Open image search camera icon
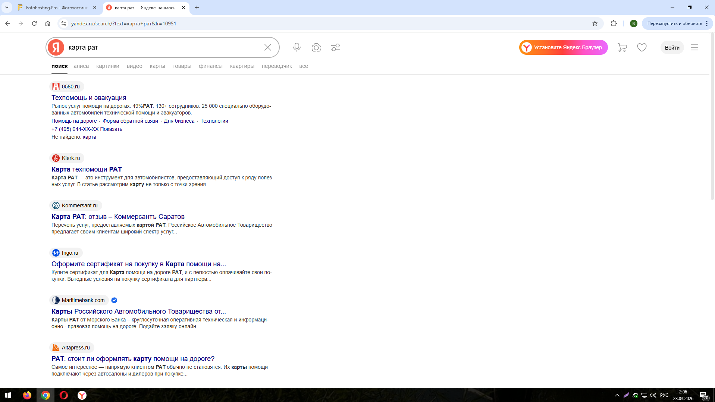The image size is (715, 402). pyautogui.click(x=316, y=47)
